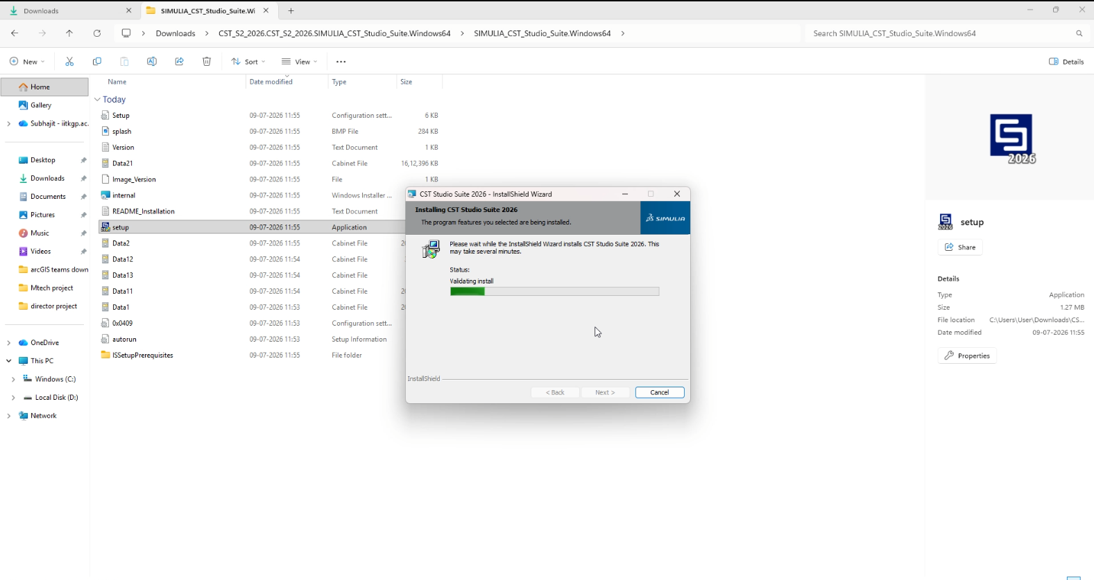Open Properties in the details pane

pos(967,355)
